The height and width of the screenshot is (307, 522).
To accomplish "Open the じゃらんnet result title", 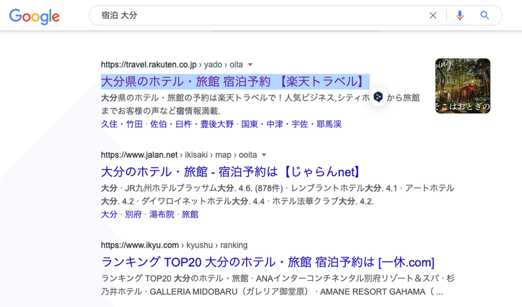I will pyautogui.click(x=230, y=172).
